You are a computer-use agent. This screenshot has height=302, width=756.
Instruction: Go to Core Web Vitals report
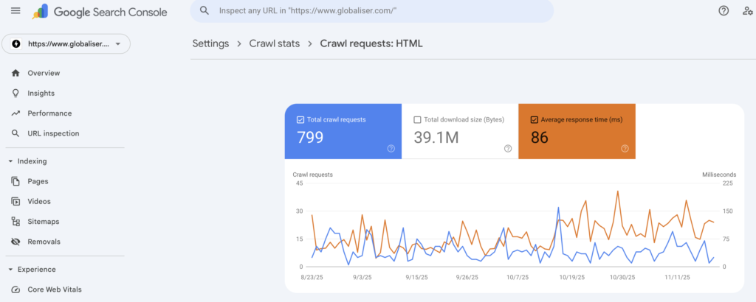click(55, 289)
